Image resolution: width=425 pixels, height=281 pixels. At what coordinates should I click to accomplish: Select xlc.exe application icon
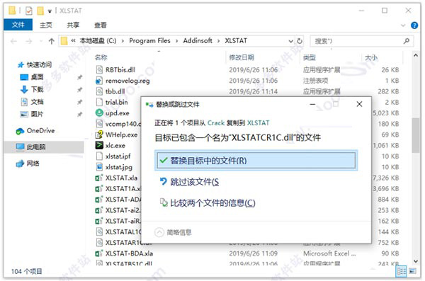pos(99,145)
